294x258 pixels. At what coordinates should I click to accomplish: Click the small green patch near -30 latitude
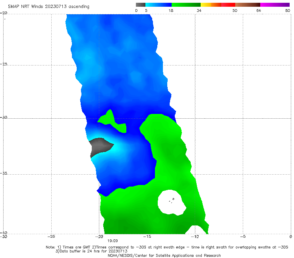point(112,122)
